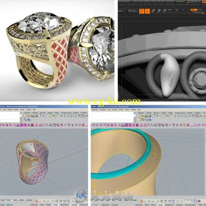This screenshot has height=206, width=206.
Task: Click command prompt input area in right Rhino
Action: pyautogui.click(x=112, y=121)
